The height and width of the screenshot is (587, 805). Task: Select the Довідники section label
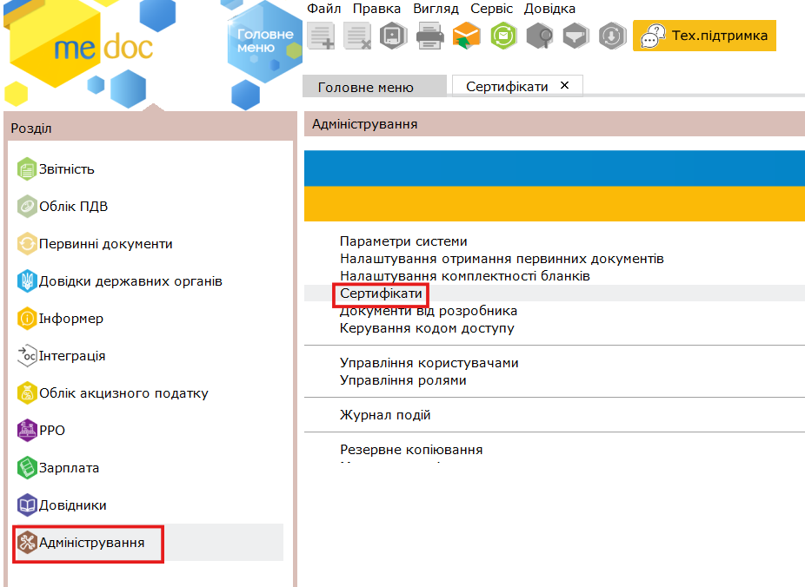[x=73, y=505]
